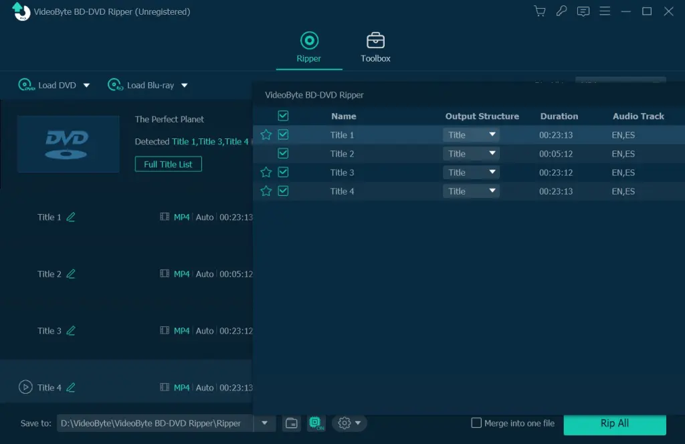Open registration via the key icon
The height and width of the screenshot is (444, 685).
click(561, 11)
